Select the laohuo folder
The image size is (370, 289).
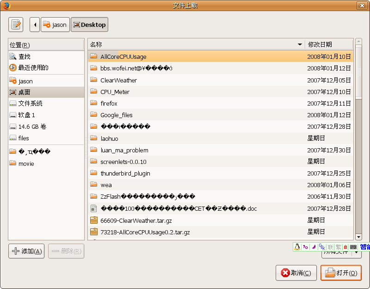pyautogui.click(x=221, y=138)
